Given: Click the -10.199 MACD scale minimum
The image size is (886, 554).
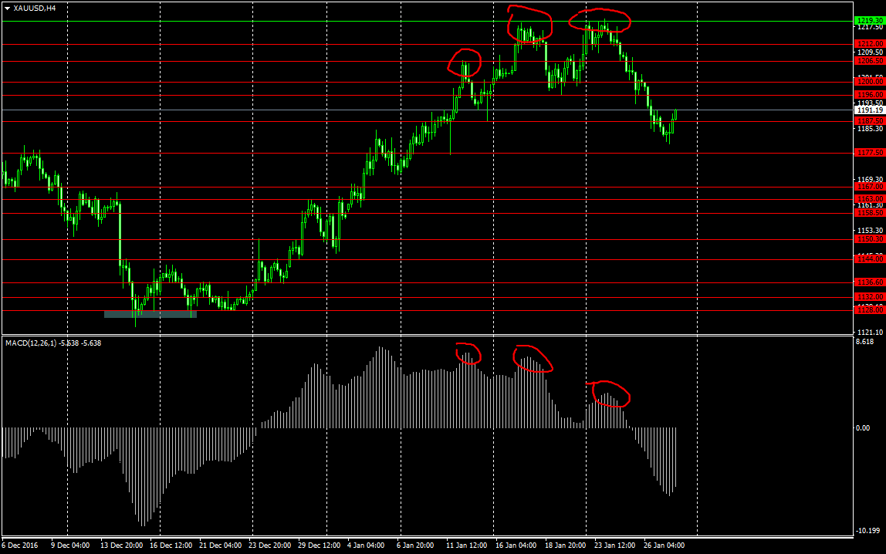Looking at the screenshot, I should point(868,531).
